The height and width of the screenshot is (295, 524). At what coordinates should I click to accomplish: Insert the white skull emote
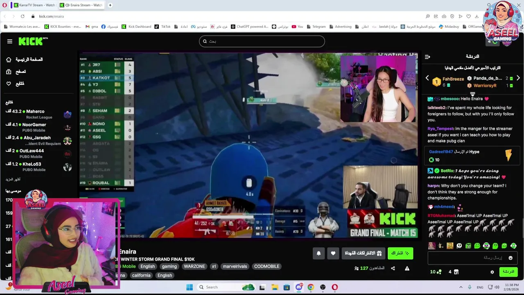click(459, 246)
